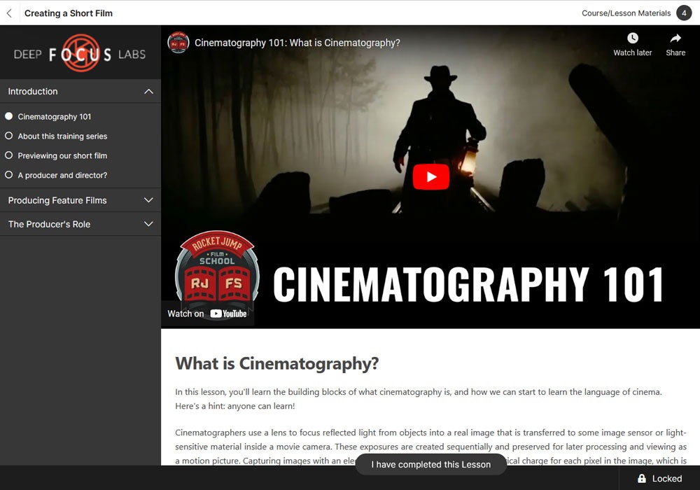Select the About this training series radio
Viewport: 700px width, 490px height.
pyautogui.click(x=9, y=136)
